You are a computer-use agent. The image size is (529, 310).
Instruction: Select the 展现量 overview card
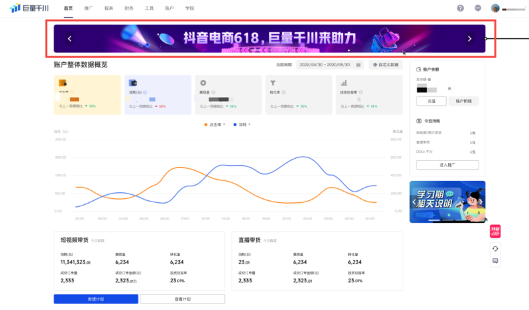(x=228, y=95)
